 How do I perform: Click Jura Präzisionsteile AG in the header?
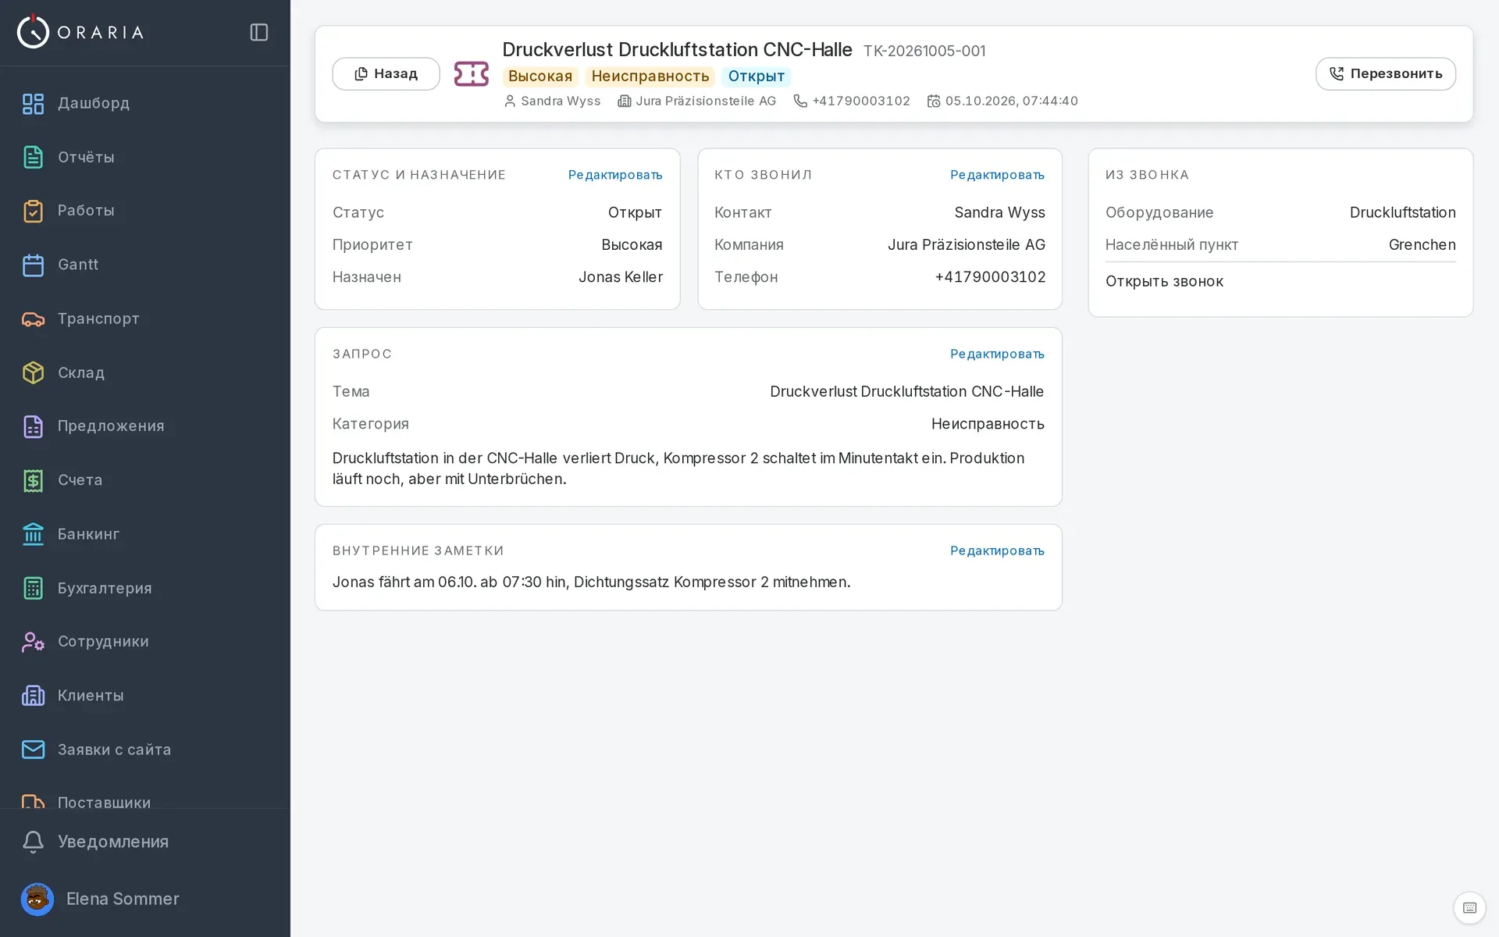click(705, 101)
